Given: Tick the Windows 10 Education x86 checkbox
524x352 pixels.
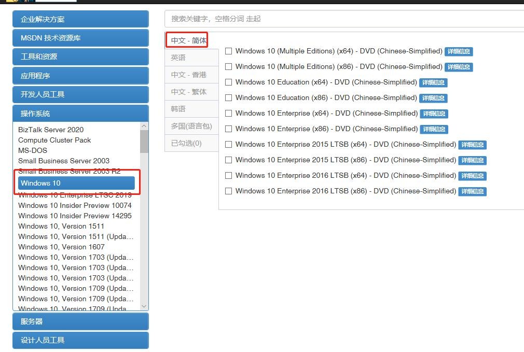Looking at the screenshot, I should tap(228, 98).
